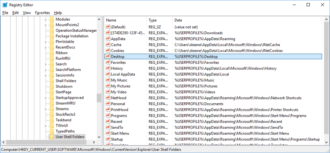Screen dimensions: 330x153
Task: Click the folder icon of Ribbon key
Action: pos(52,53)
